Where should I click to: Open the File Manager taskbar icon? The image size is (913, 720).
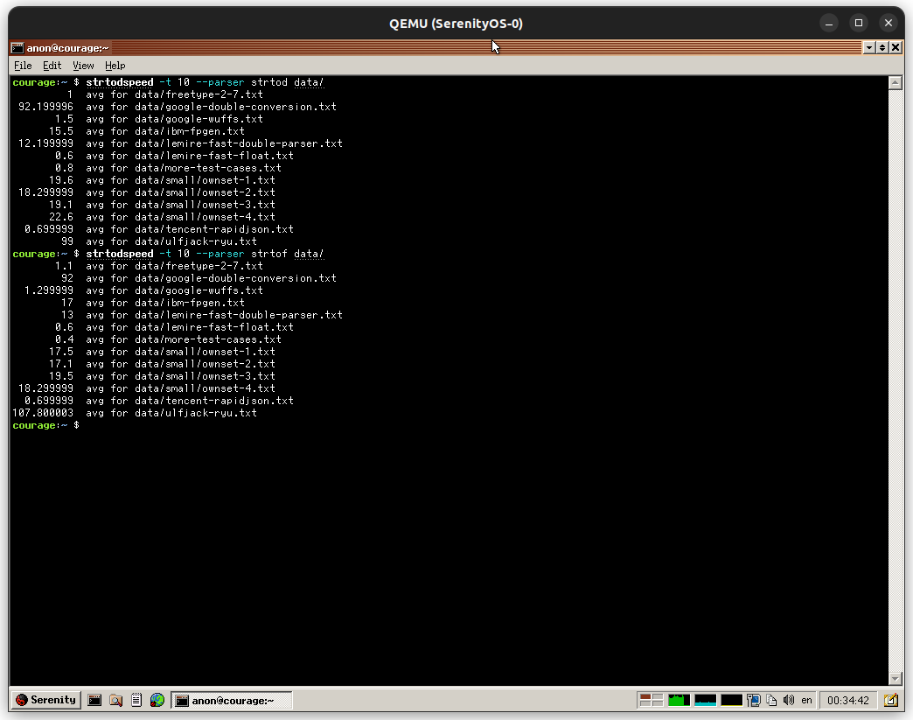115,700
